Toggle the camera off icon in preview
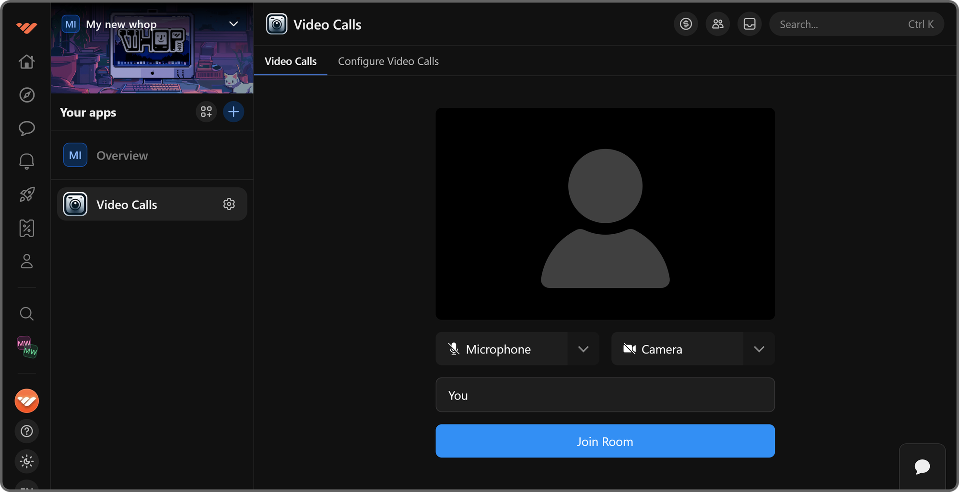The image size is (959, 492). click(630, 349)
